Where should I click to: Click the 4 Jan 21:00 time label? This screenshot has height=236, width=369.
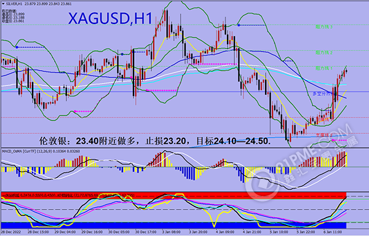coord(252,232)
